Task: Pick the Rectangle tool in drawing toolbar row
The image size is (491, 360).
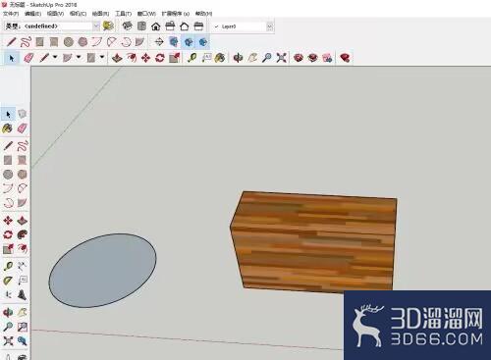Action: pos(39,42)
